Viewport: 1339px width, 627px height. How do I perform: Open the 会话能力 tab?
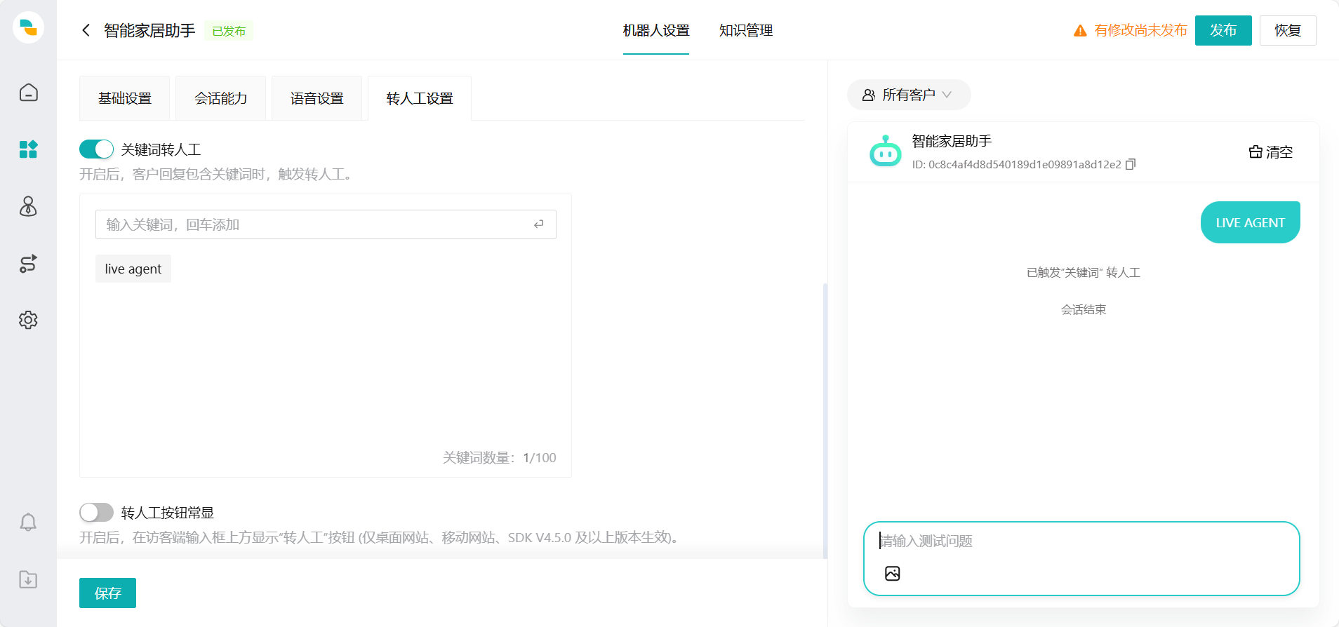tap(221, 98)
